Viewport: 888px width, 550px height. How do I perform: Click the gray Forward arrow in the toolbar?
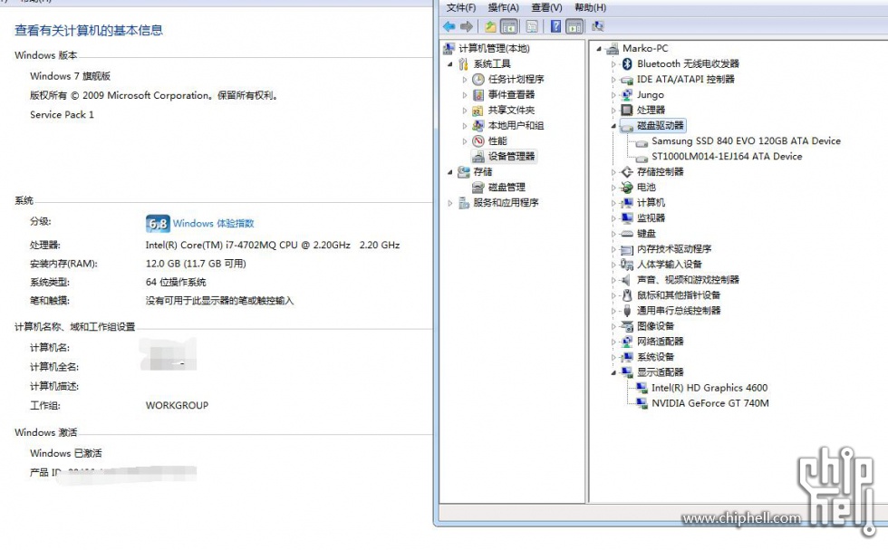pos(467,26)
